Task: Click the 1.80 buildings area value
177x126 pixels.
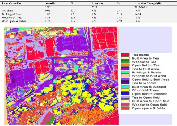Action: pyautogui.click(x=48, y=14)
